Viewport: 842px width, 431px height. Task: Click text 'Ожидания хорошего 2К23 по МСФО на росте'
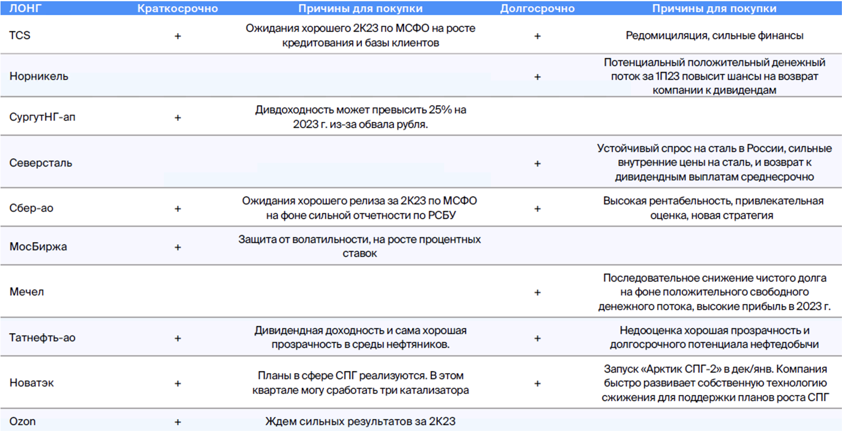click(x=360, y=28)
